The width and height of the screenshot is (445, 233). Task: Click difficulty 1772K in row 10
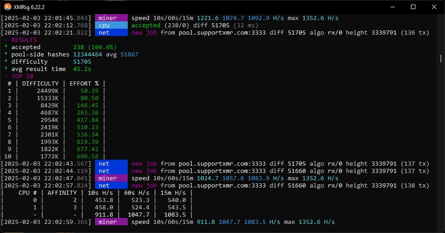[50, 156]
